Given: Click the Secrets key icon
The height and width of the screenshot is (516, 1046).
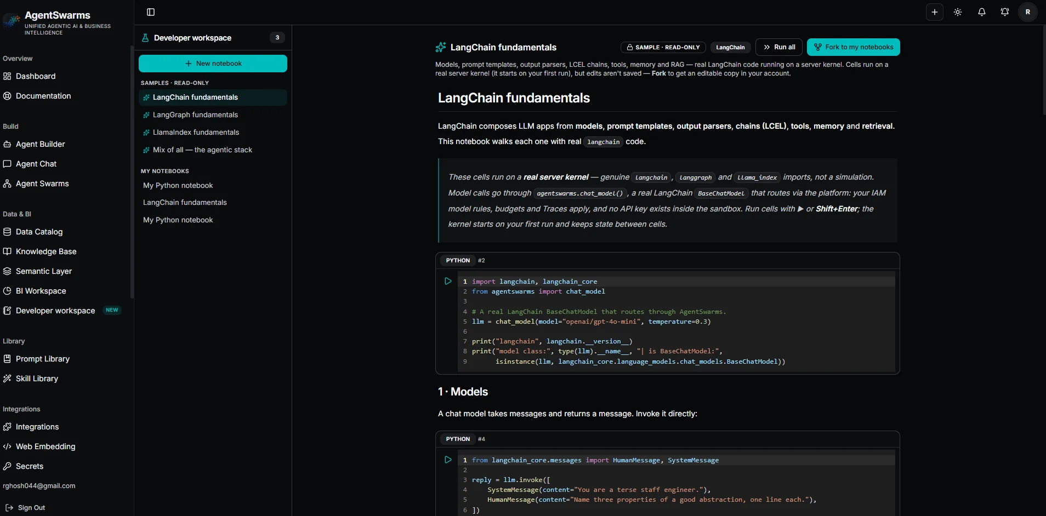Looking at the screenshot, I should coord(7,466).
